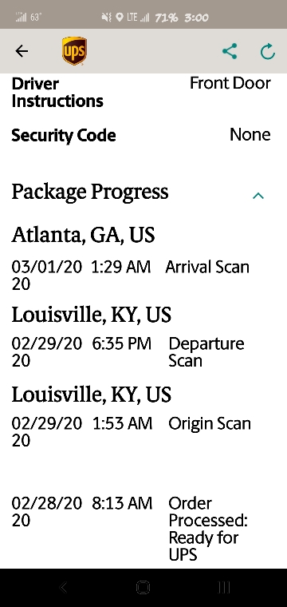Tap the Departure Scan status entry
This screenshot has height=607, width=287.
point(206,352)
